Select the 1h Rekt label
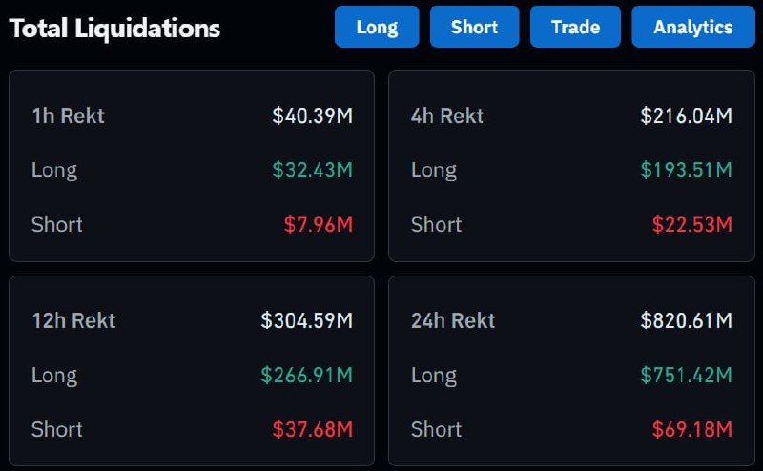 click(68, 116)
